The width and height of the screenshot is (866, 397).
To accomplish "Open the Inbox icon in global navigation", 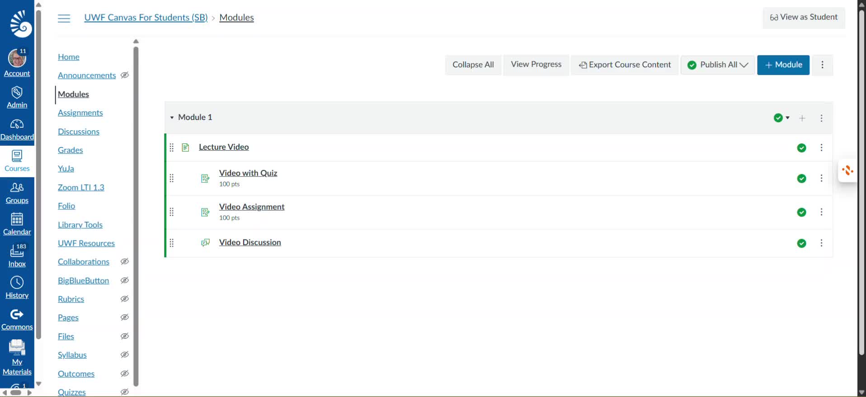I will click(17, 251).
